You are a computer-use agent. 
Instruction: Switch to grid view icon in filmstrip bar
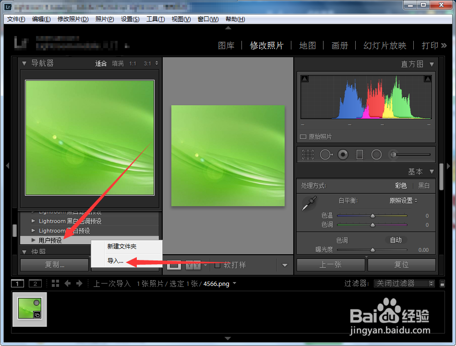(x=55, y=284)
